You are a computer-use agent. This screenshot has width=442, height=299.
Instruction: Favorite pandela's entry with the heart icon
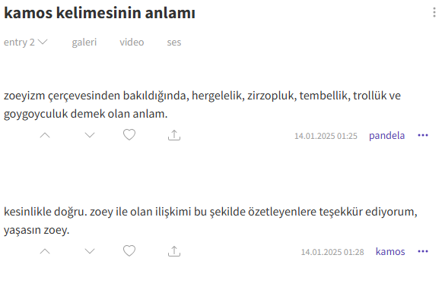[129, 135]
